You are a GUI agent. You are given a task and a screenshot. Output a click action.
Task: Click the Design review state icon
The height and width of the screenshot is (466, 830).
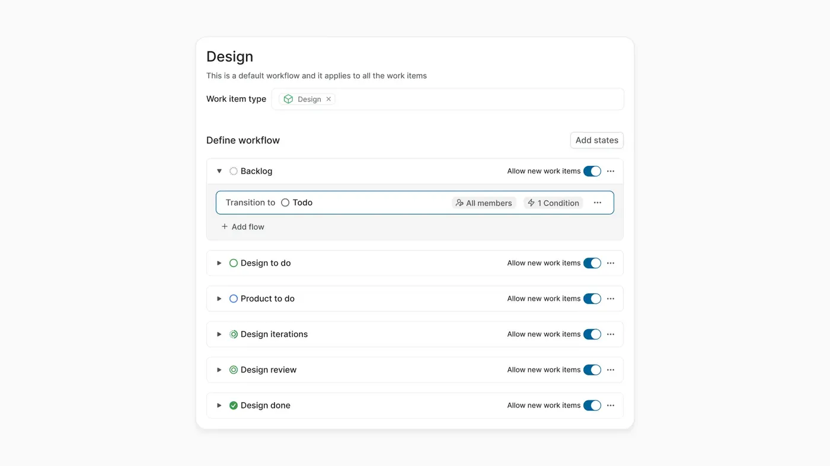pos(234,369)
